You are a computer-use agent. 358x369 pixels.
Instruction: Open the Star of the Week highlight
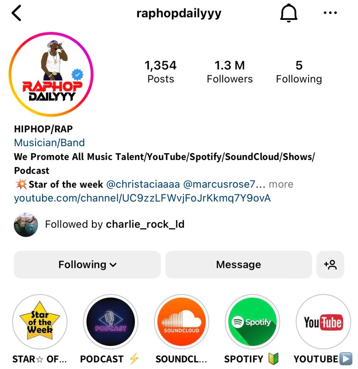[40, 321]
